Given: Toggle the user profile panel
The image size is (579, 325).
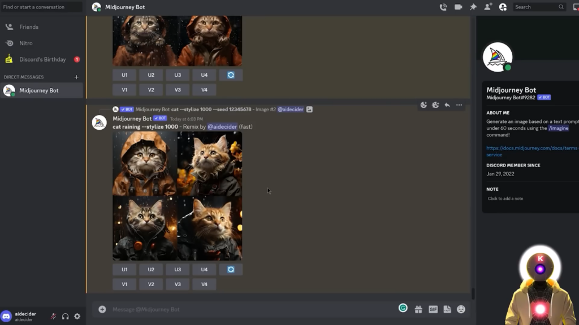Looking at the screenshot, I should 503,7.
